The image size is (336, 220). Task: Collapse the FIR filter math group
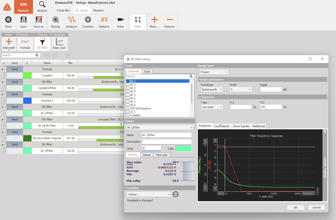click(3, 119)
